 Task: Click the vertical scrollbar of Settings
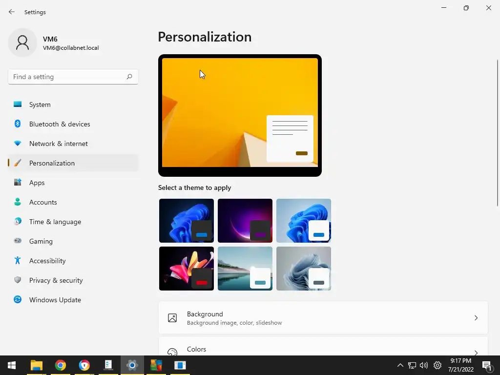point(497,133)
